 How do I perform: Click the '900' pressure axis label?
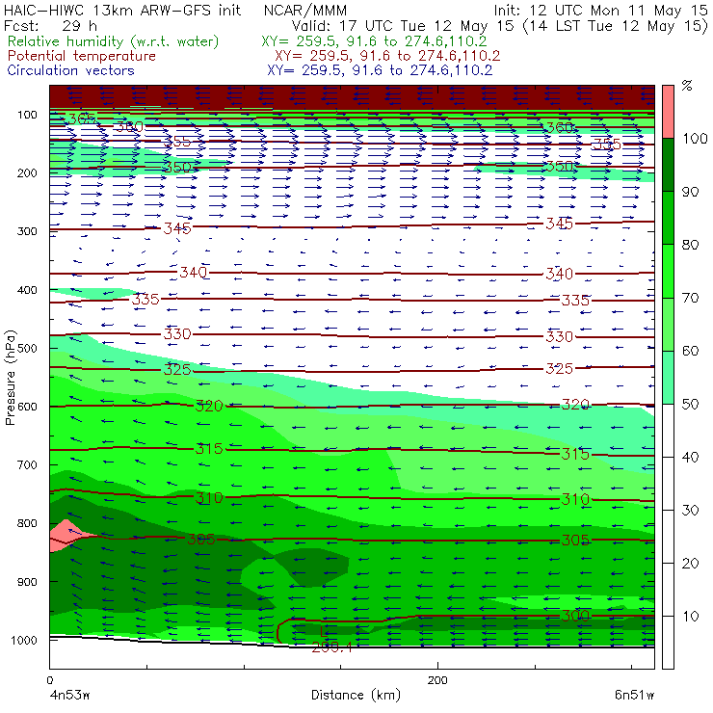click(x=27, y=582)
